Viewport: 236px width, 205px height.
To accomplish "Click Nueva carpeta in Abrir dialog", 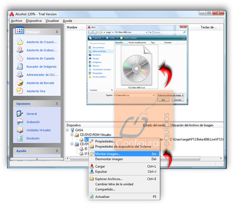I will (128, 38).
